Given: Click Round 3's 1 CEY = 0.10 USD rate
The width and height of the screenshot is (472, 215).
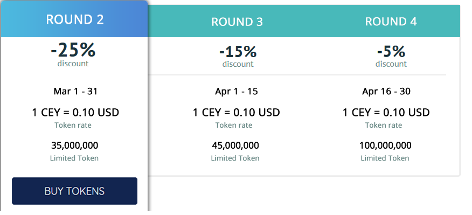Looking at the screenshot, I should pos(237,113).
